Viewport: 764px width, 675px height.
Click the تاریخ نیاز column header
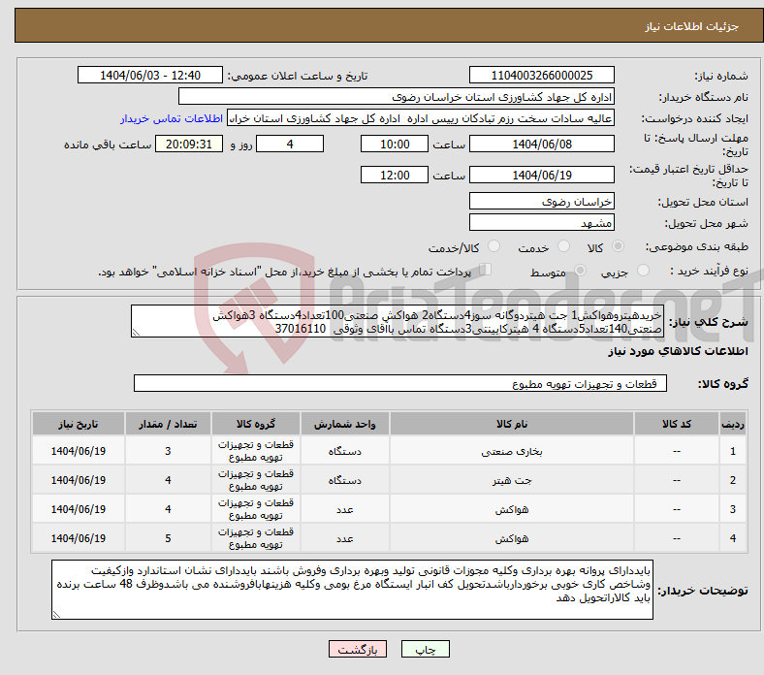coord(78,424)
